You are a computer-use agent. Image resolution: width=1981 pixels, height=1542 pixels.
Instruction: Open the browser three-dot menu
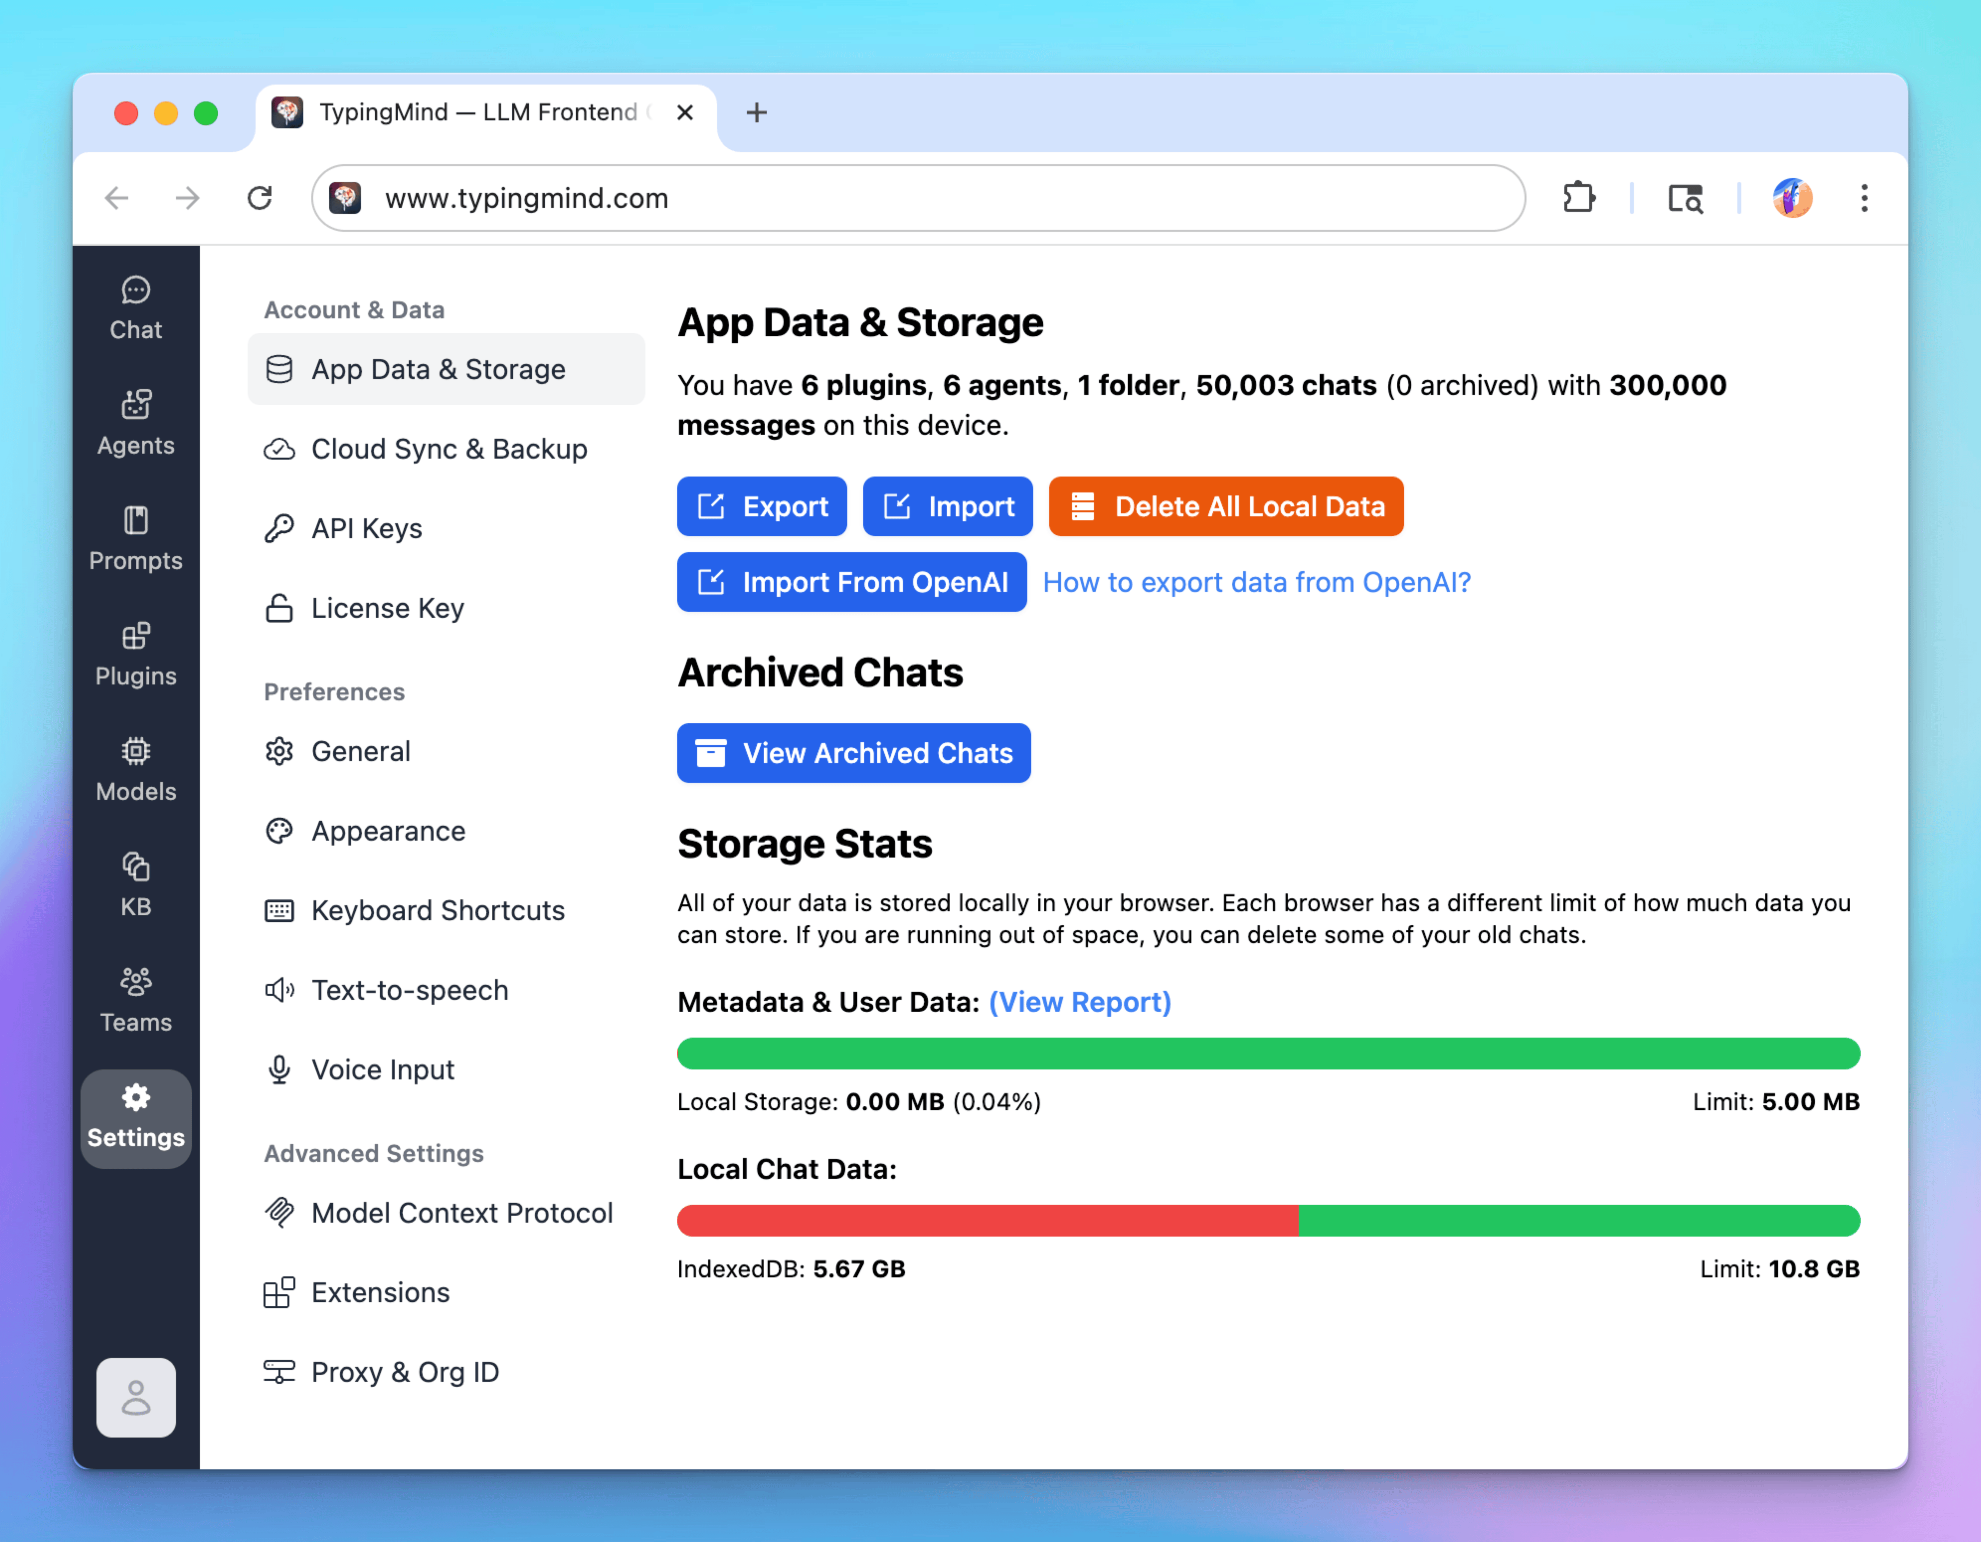tap(1864, 198)
